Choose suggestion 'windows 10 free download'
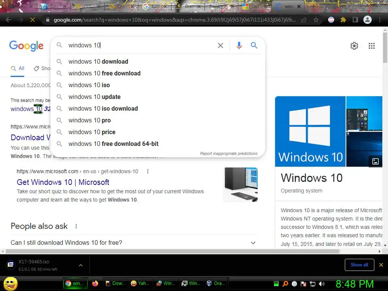 click(158, 73)
